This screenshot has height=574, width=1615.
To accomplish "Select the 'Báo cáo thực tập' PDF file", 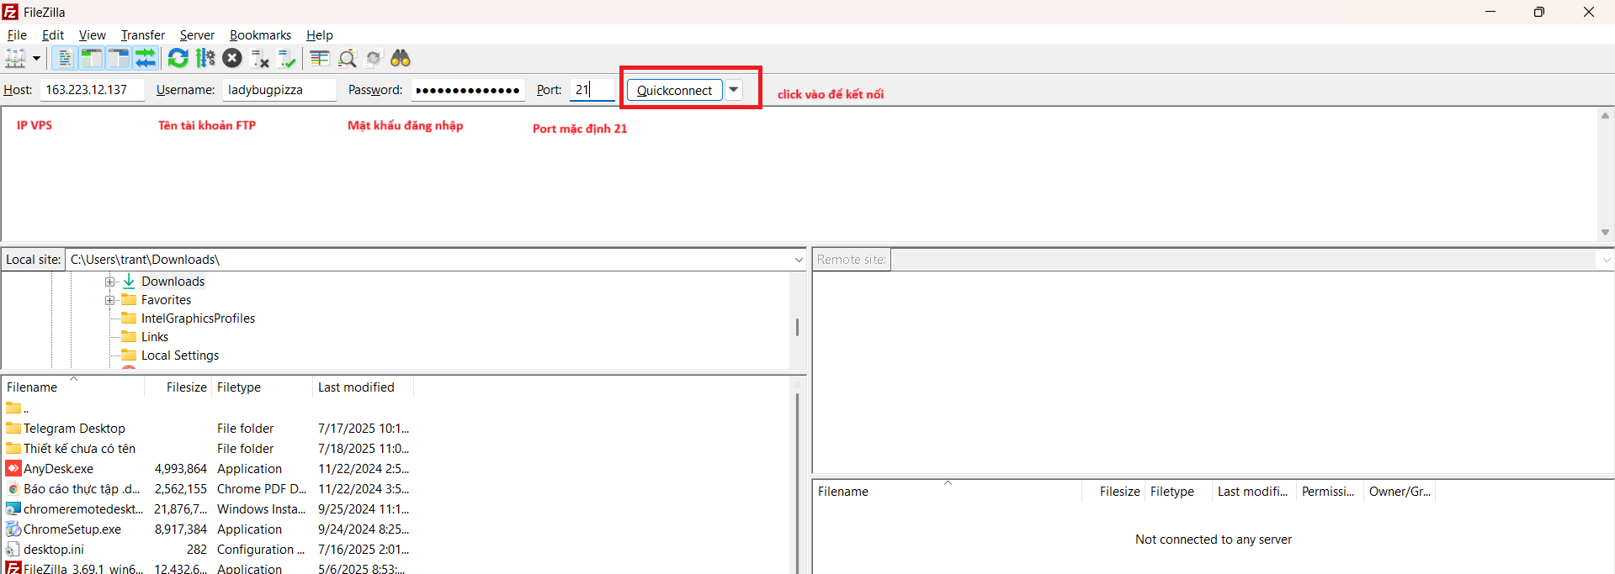I will click(x=207, y=489).
